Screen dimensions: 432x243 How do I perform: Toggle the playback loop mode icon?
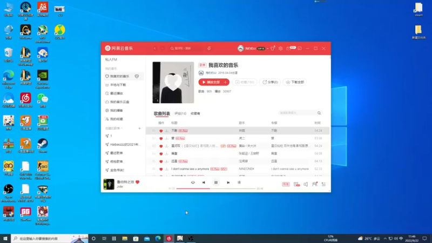[193, 183]
